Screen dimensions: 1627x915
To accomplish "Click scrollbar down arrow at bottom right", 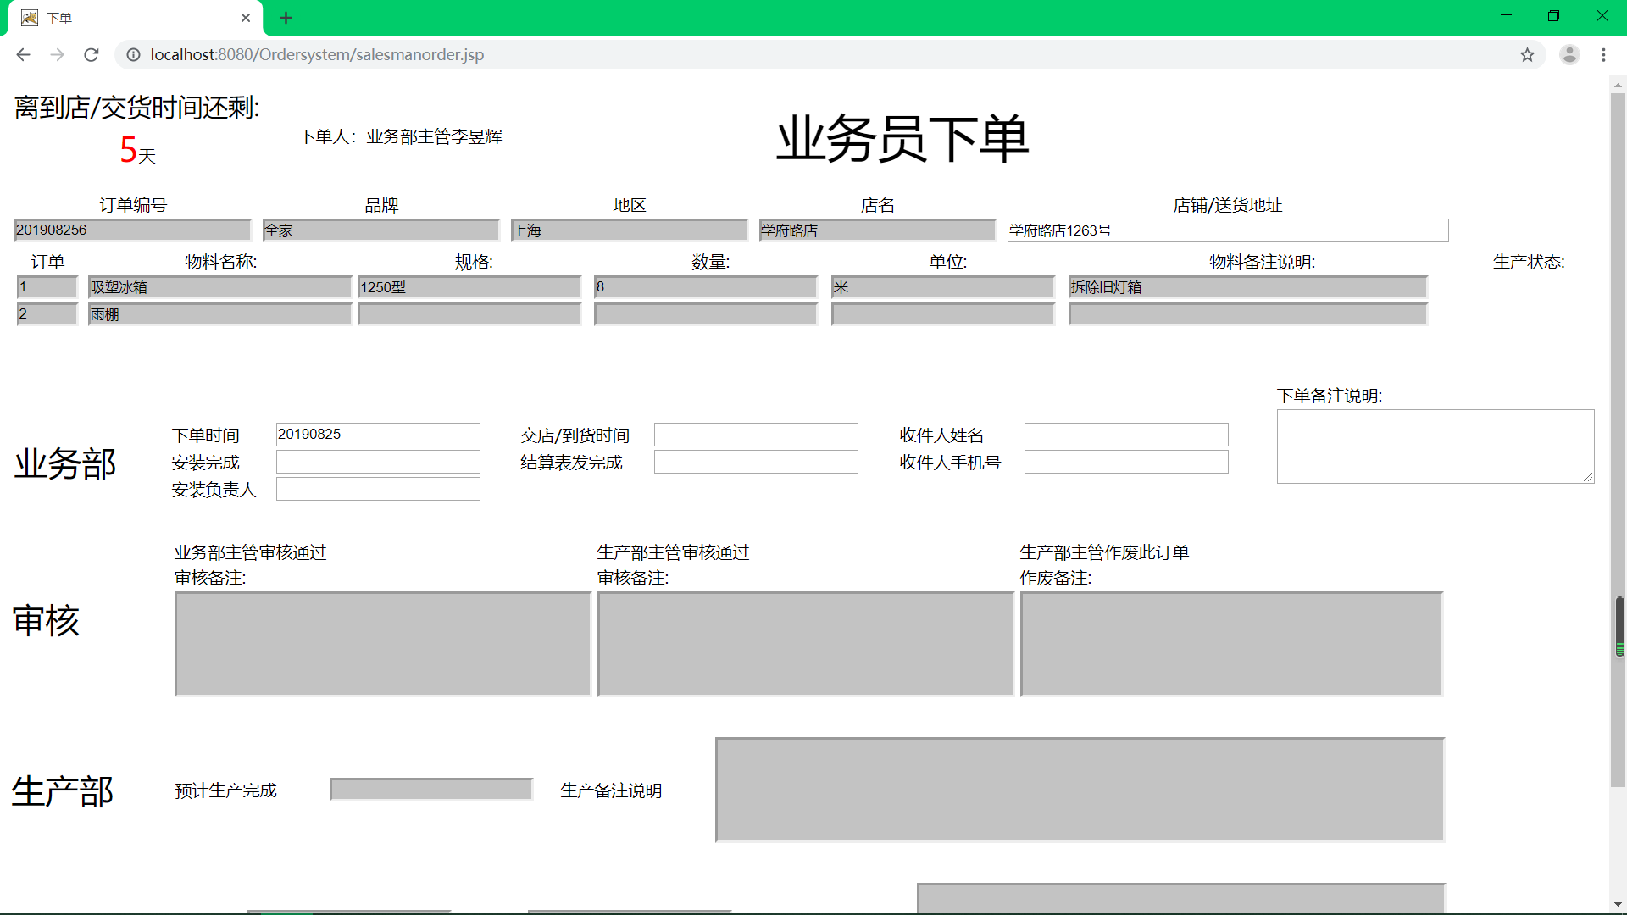I will click(1619, 905).
